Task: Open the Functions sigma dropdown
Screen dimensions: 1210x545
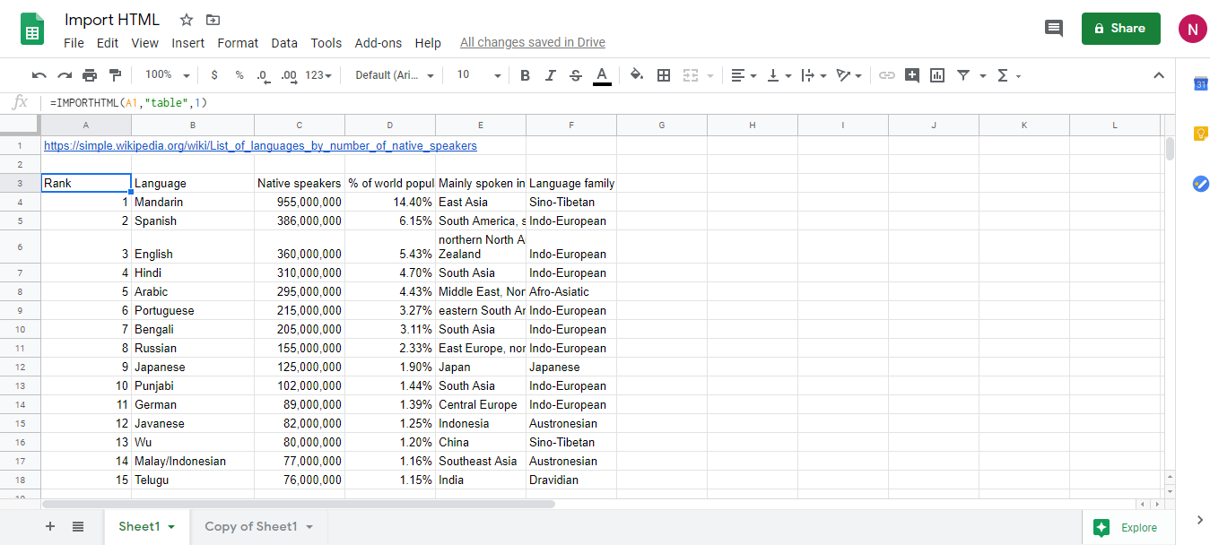Action: pyautogui.click(x=1009, y=75)
